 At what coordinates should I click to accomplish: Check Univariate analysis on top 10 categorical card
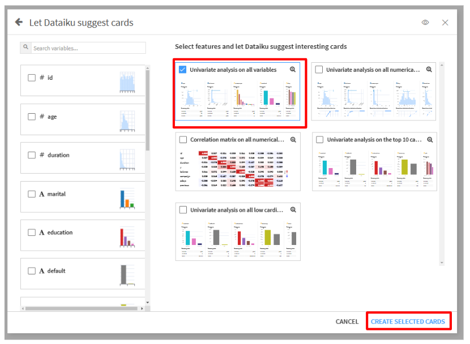tap(320, 140)
